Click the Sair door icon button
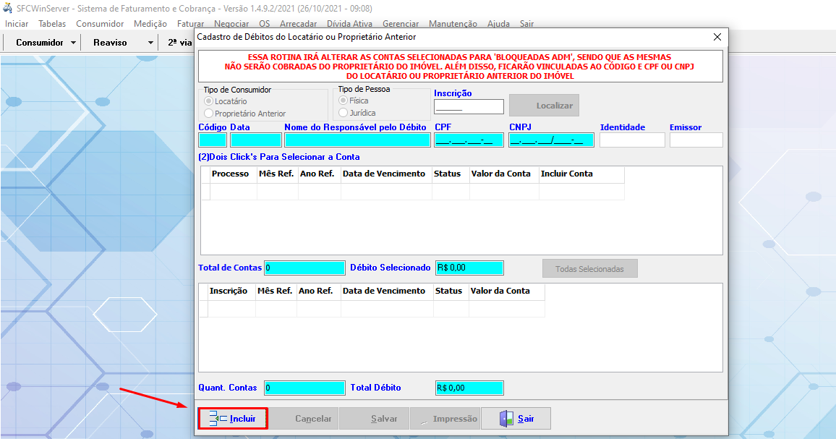Screen dimensions: 836x439 507,419
